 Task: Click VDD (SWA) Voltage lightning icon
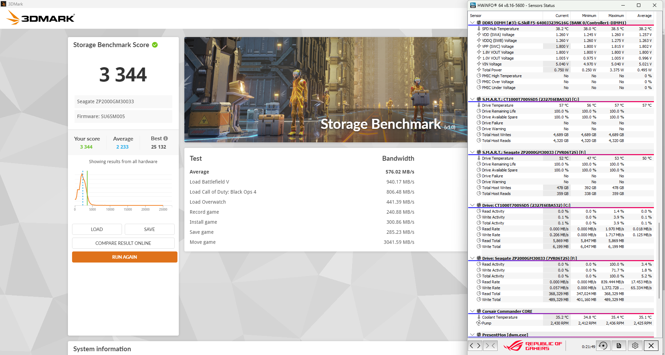pos(479,35)
